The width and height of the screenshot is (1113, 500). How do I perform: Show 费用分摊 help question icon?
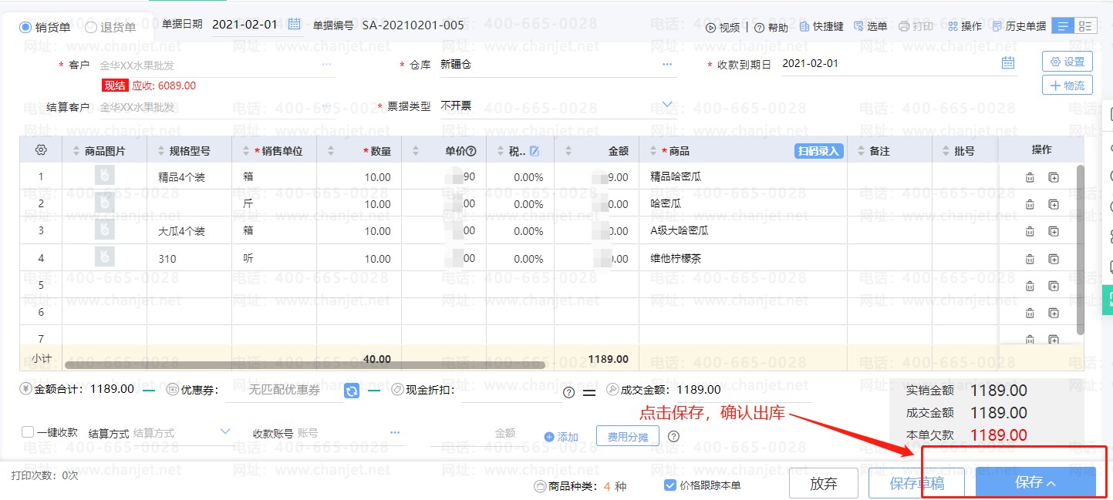click(x=673, y=436)
